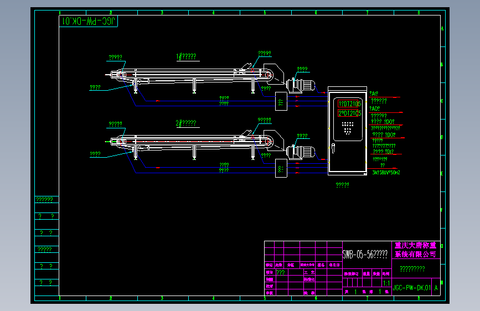
Task: Click the 2?DT2105 red display box
Action: (x=348, y=113)
